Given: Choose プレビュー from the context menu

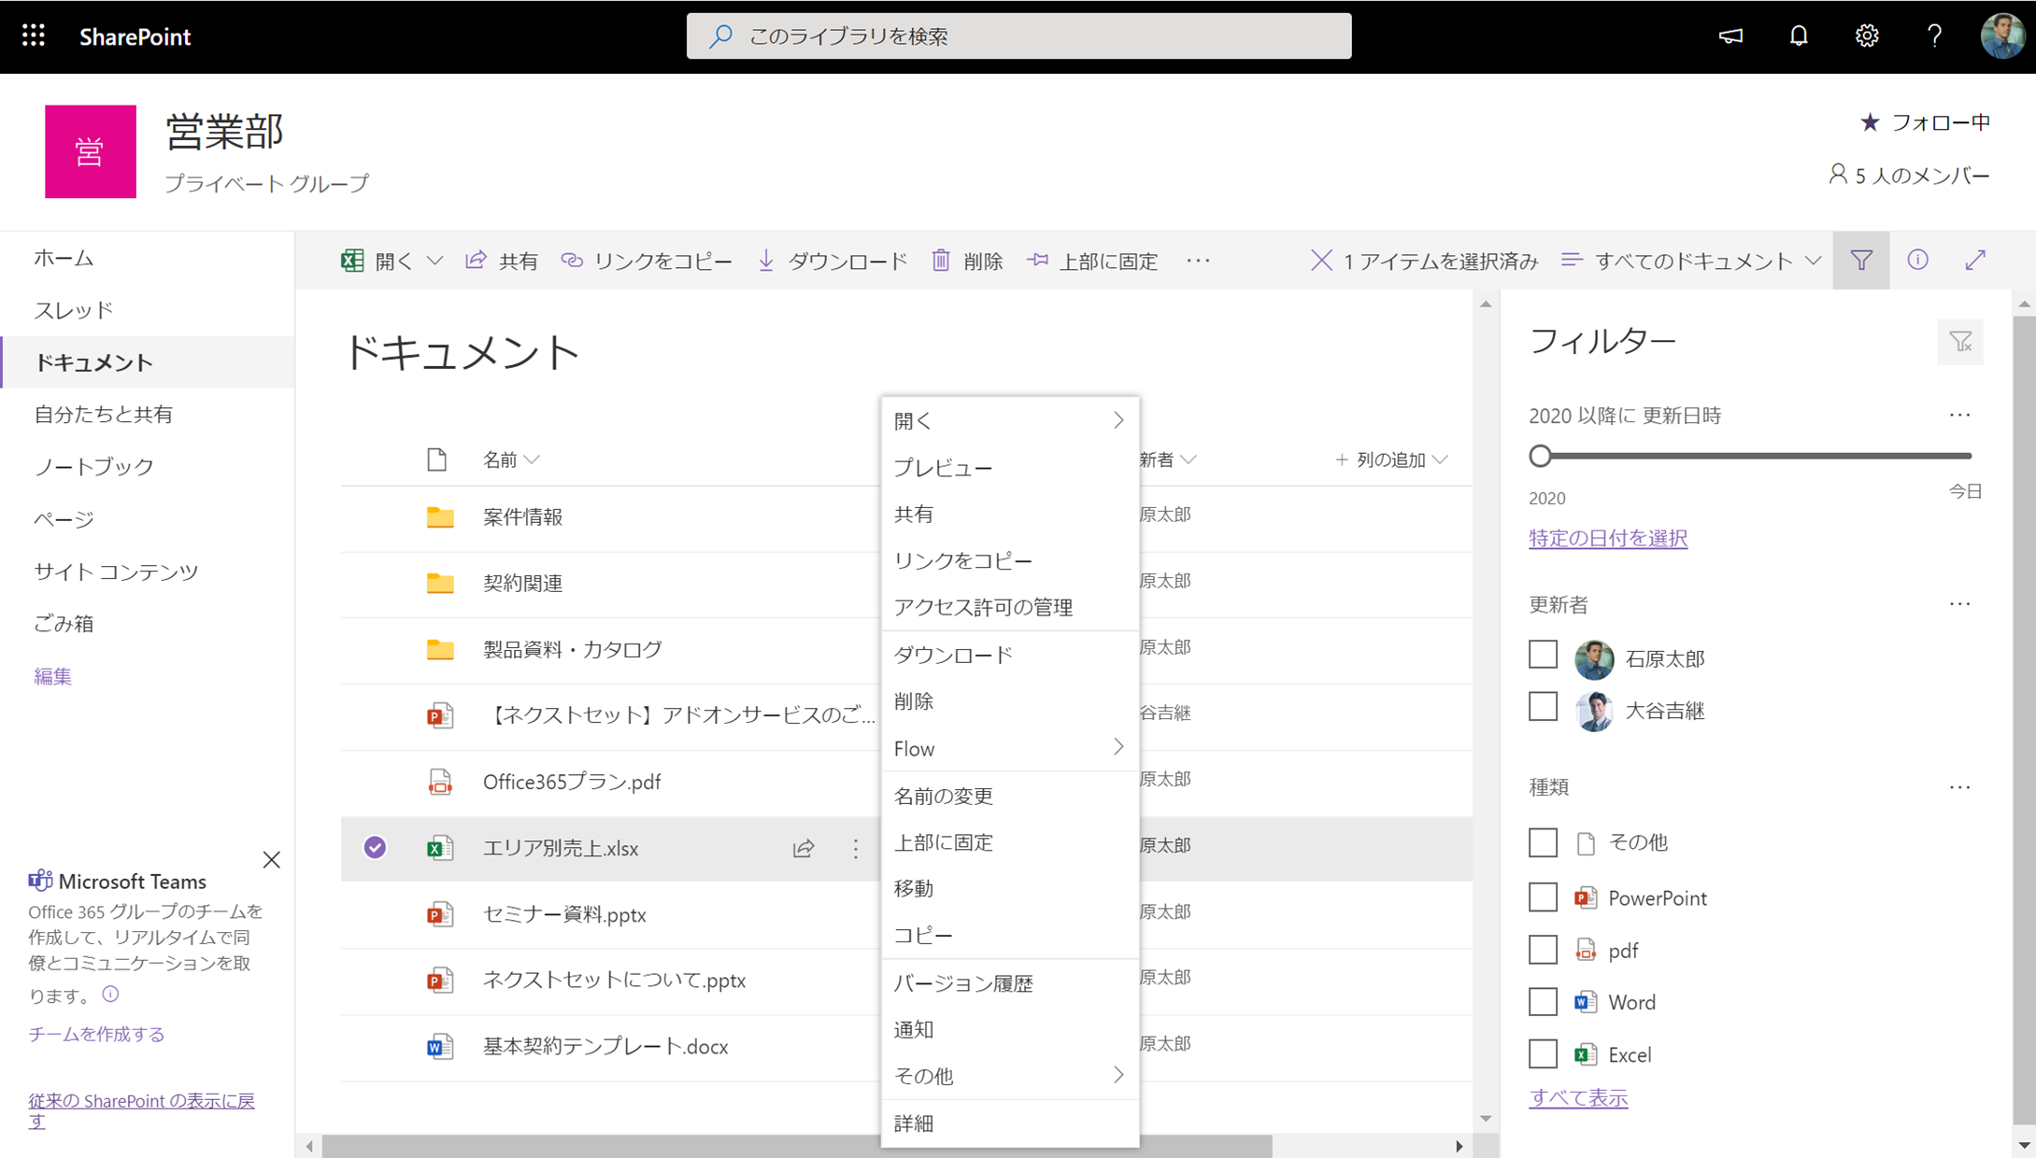Looking at the screenshot, I should [x=1010, y=468].
